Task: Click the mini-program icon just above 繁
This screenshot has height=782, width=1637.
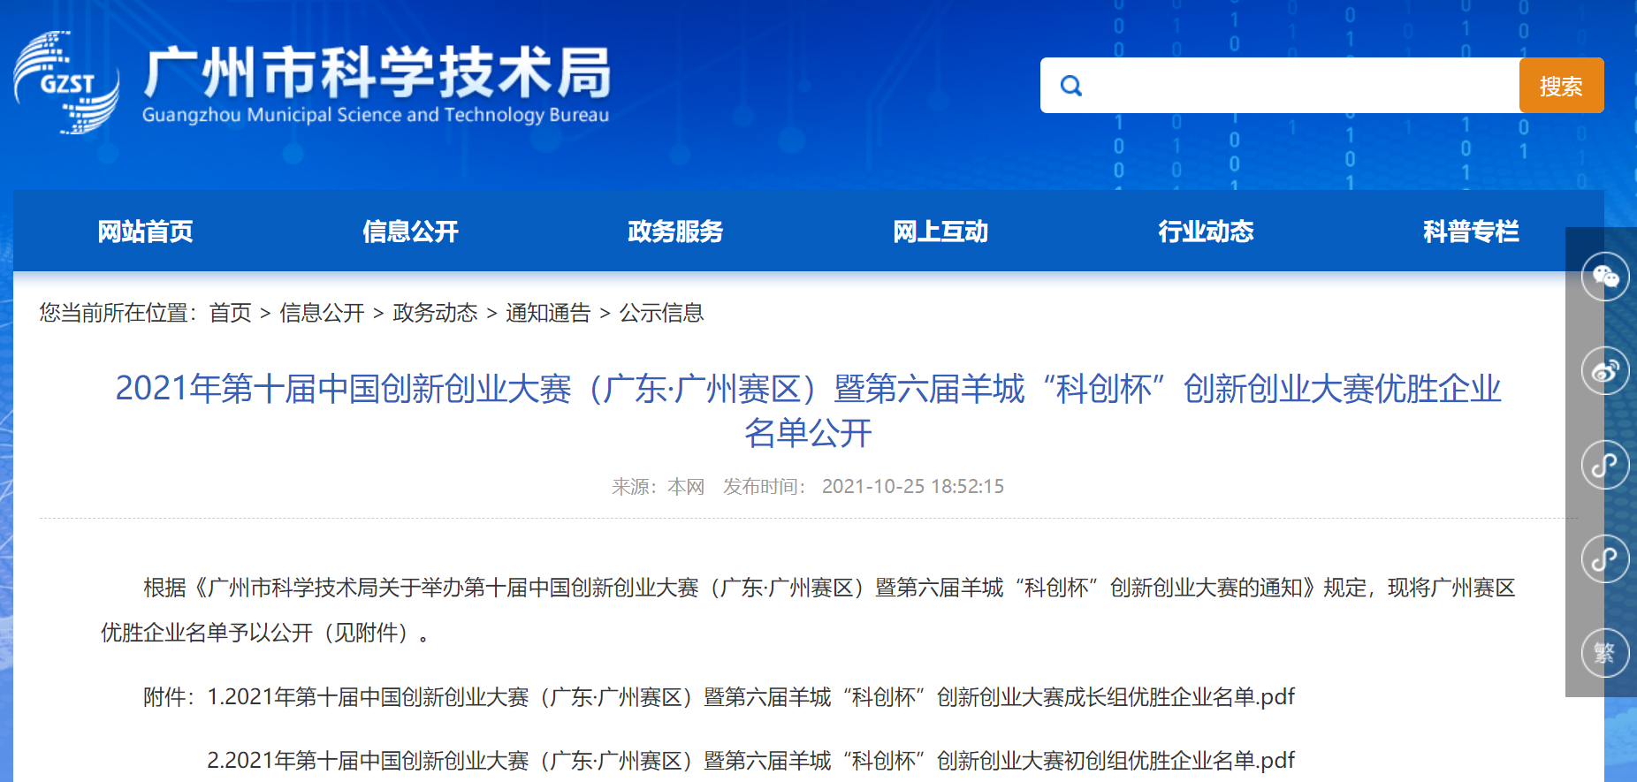Action: click(1605, 558)
